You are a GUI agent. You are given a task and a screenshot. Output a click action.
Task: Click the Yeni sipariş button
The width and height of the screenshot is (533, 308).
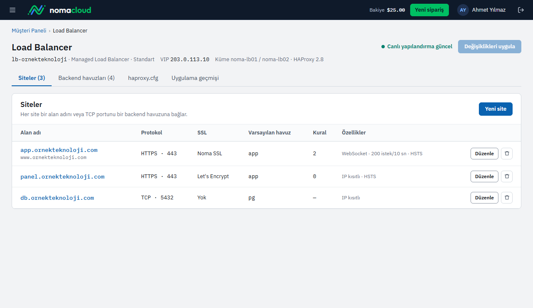click(429, 10)
